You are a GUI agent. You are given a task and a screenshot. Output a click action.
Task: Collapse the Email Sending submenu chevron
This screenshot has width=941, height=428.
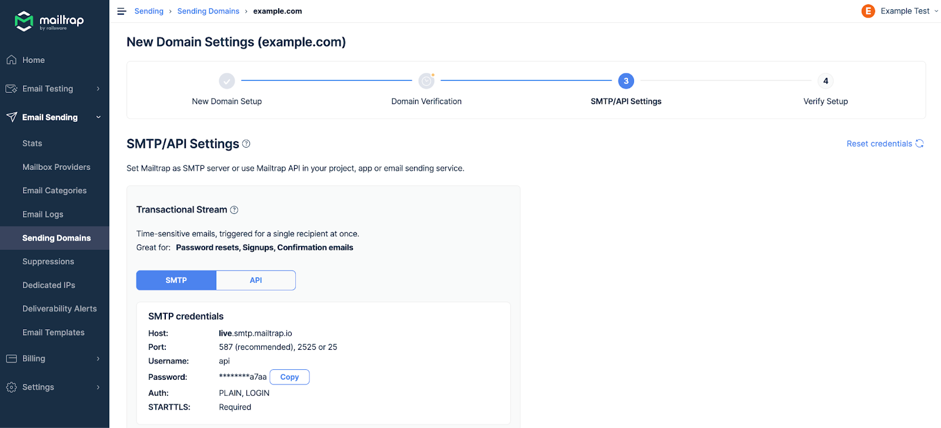click(98, 117)
